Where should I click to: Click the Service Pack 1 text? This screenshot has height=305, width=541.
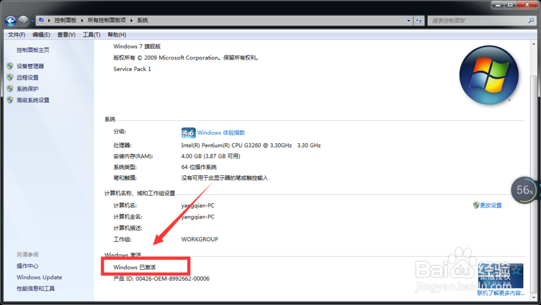132,69
